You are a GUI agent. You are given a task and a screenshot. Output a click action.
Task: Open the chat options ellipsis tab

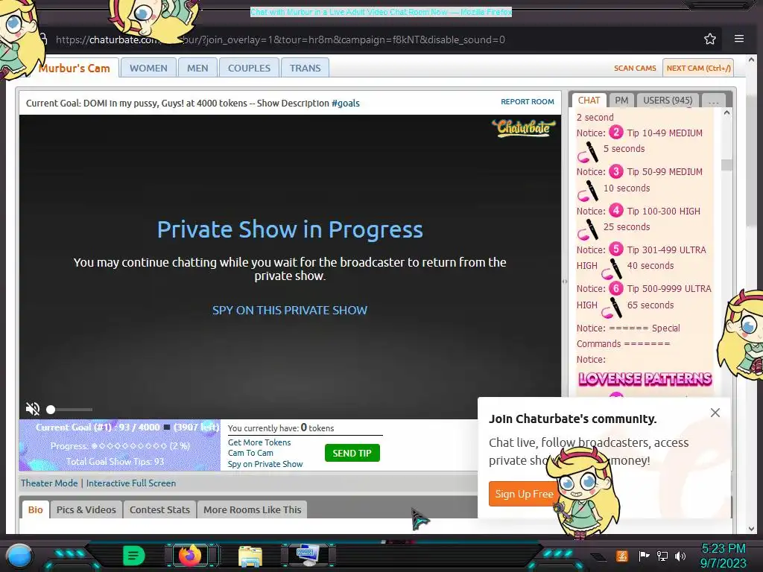(713, 101)
